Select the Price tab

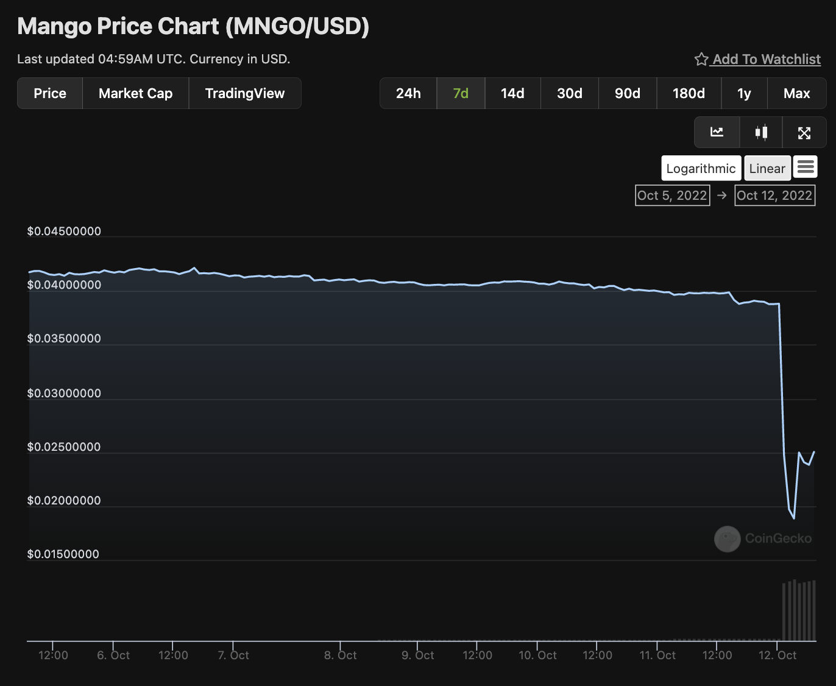click(x=50, y=93)
